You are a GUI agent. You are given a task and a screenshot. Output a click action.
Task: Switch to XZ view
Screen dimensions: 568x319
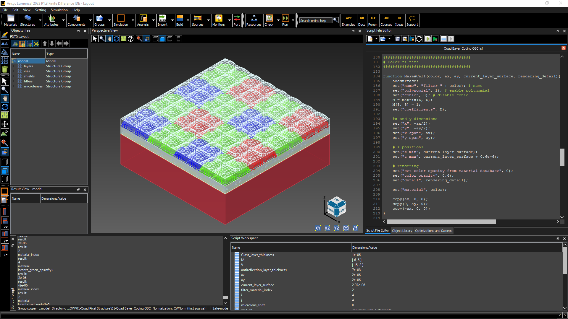click(327, 228)
